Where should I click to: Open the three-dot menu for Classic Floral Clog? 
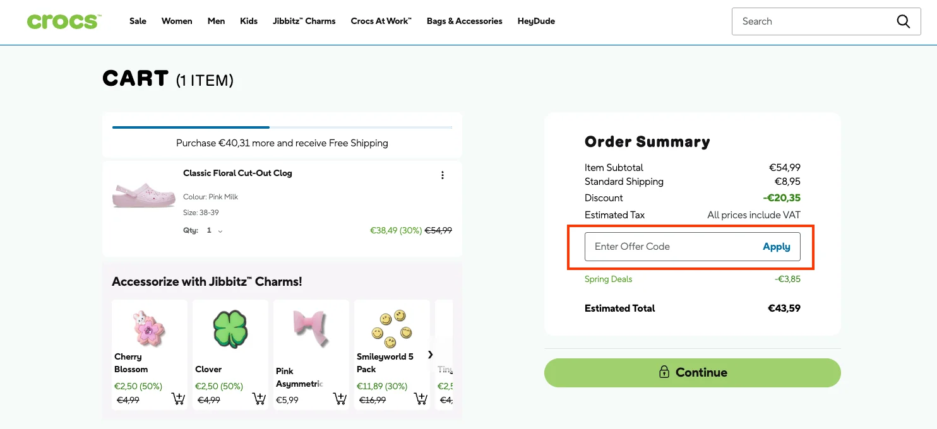[443, 175]
